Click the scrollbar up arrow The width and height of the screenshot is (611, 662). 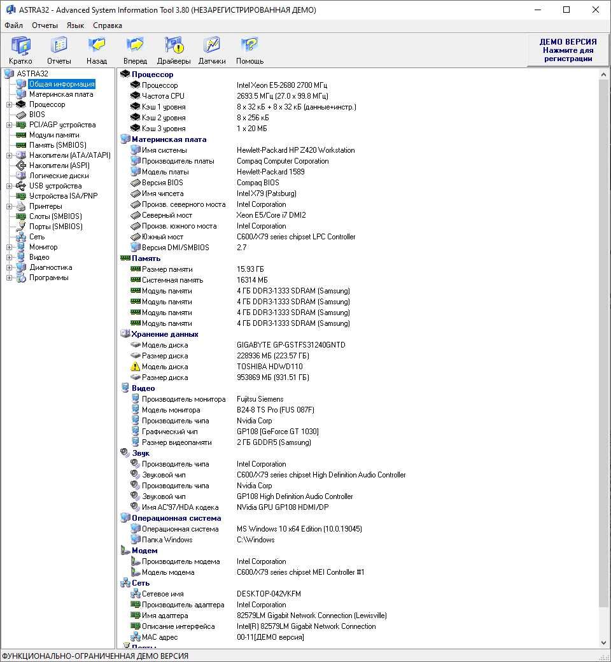(603, 74)
